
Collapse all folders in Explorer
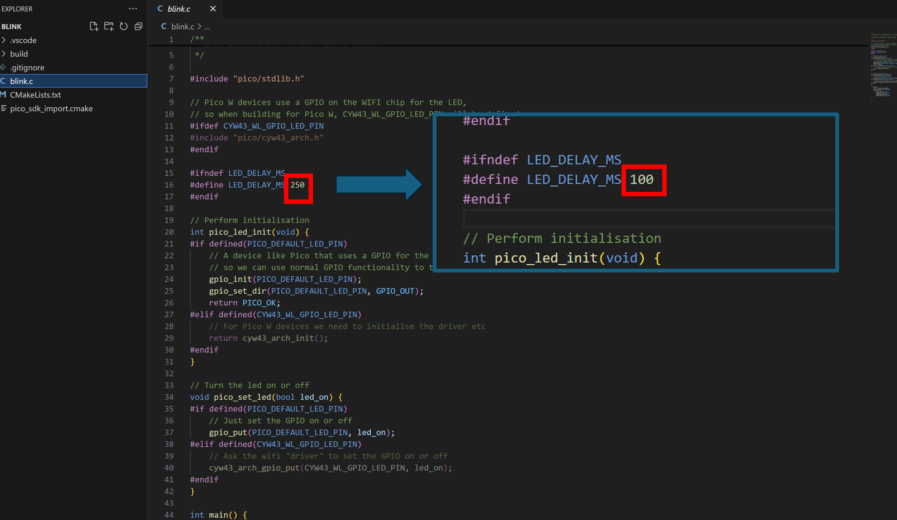tap(139, 26)
